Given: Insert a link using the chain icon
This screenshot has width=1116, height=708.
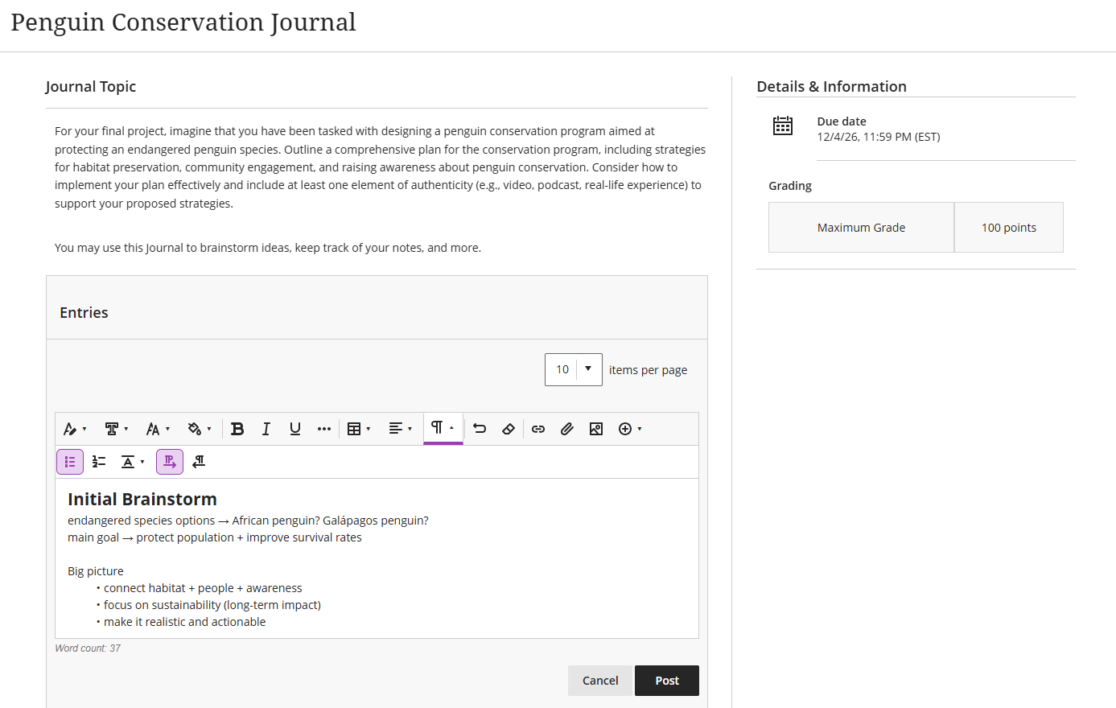Looking at the screenshot, I should pos(538,429).
